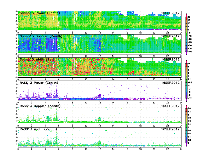
Task: Click the 16SEP2012 date in RASS13 Power panel
Action: (x=170, y=83)
